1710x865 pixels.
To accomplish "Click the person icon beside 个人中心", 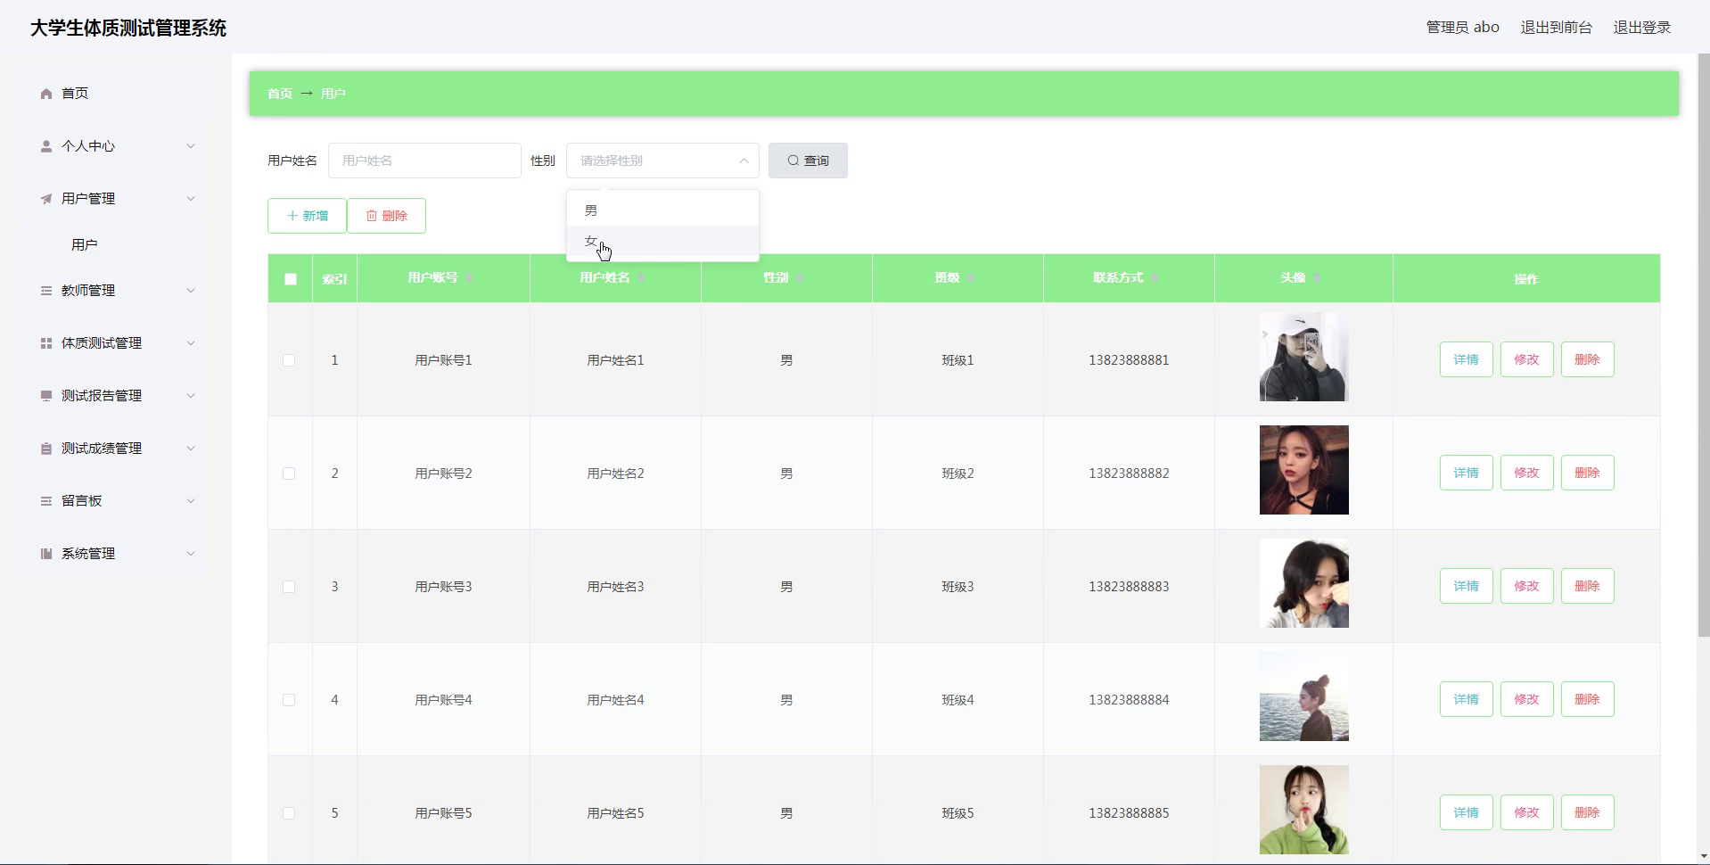I will point(46,146).
